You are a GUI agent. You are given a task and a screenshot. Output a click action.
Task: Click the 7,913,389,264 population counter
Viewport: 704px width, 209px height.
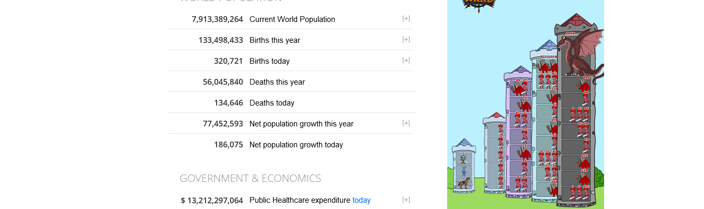coord(217,19)
